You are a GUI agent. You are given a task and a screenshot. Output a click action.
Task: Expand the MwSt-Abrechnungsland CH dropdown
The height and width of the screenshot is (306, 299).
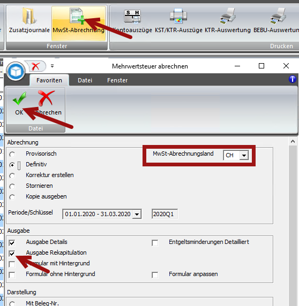(244, 155)
